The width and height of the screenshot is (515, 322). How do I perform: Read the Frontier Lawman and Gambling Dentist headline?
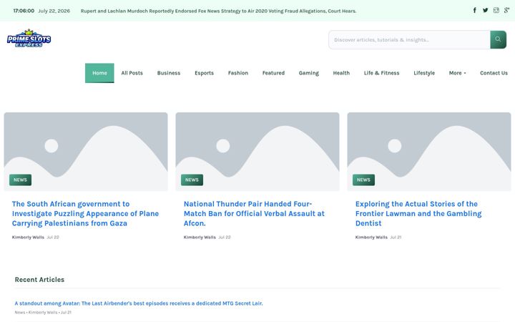[418, 213]
